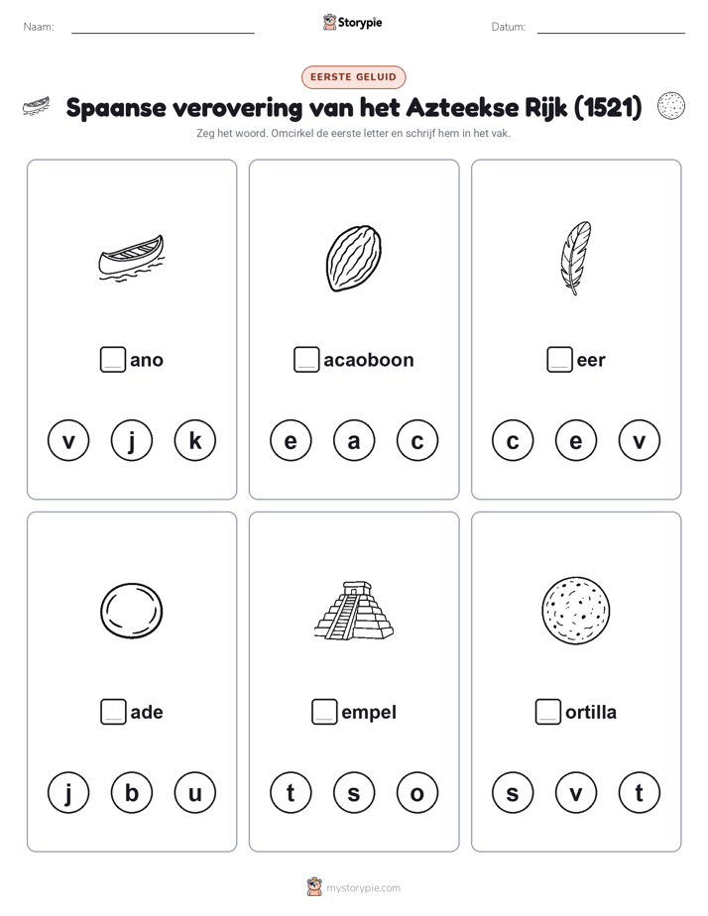Click the Storypie logo at the top

point(352,22)
